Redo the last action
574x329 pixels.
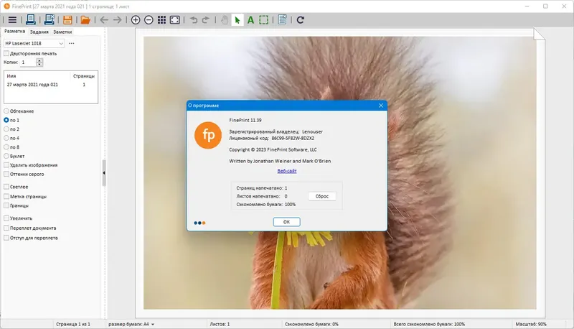(206, 20)
